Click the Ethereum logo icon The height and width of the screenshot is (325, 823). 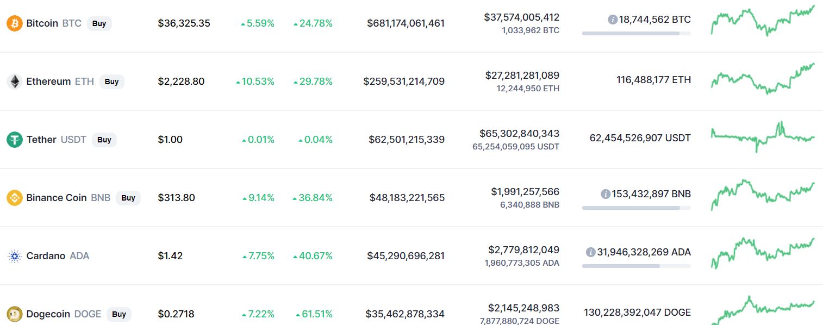point(14,82)
